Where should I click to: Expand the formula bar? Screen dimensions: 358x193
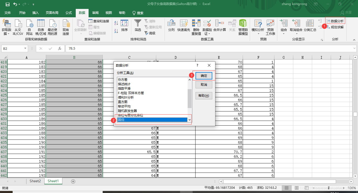pos(354,48)
